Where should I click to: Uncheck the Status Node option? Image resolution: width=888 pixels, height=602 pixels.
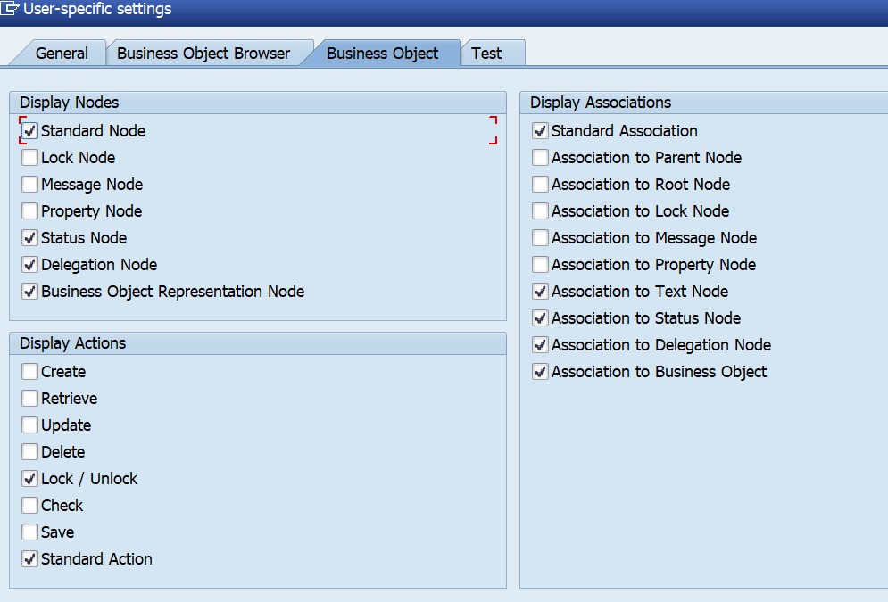29,237
